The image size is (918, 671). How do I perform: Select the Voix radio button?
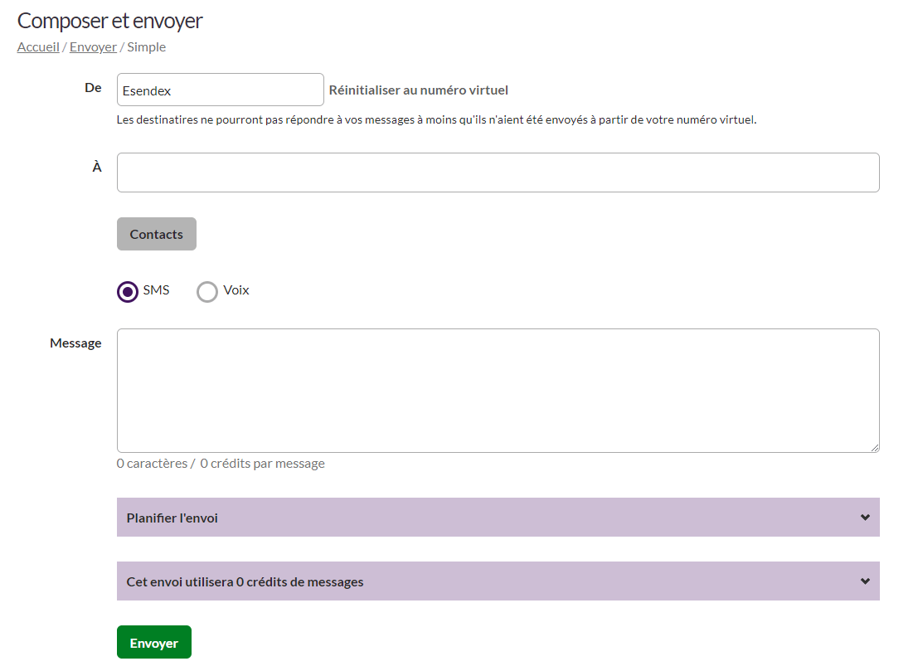207,291
